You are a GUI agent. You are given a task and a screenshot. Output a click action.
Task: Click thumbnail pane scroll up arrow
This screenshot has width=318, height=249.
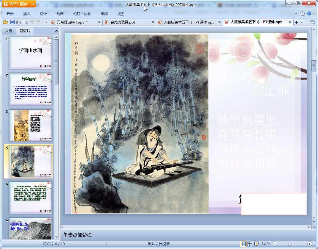(57, 37)
